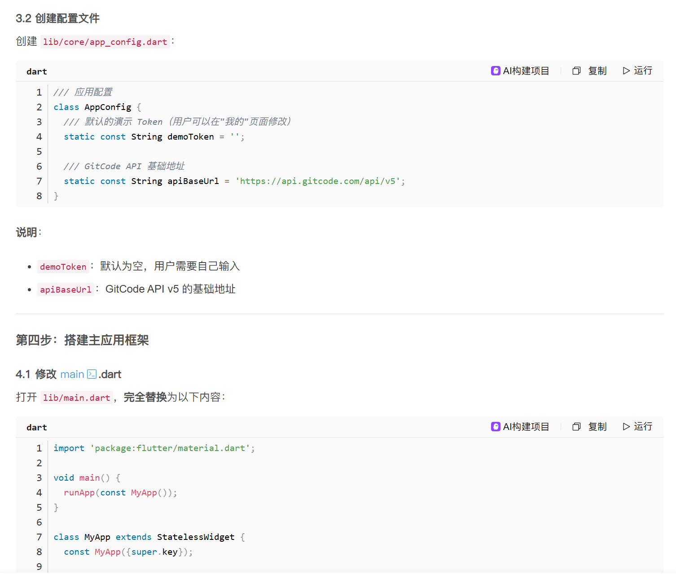This screenshot has height=574, width=676.
Task: Select the dart language label on the first code block
Action: [x=36, y=71]
